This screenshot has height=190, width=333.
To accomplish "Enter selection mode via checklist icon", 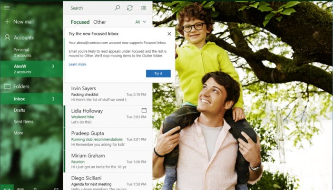I will pos(143,8).
